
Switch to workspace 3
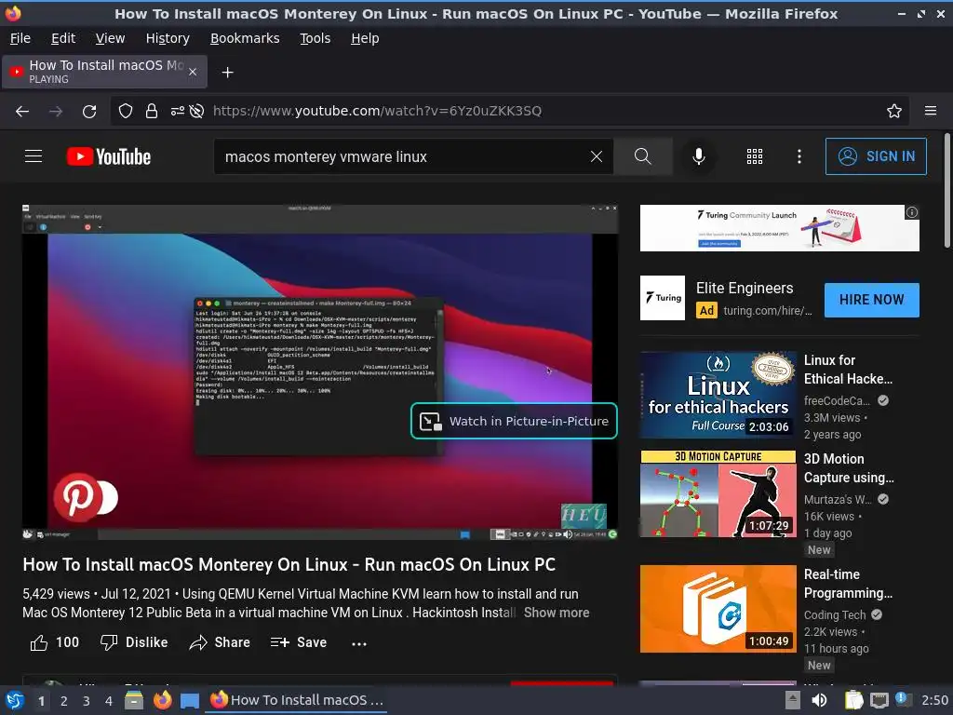click(x=87, y=701)
